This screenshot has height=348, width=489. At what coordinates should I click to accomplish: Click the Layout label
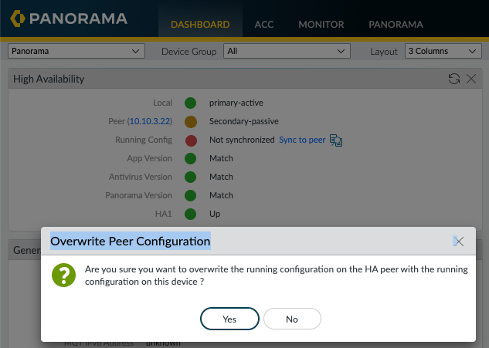pos(384,52)
